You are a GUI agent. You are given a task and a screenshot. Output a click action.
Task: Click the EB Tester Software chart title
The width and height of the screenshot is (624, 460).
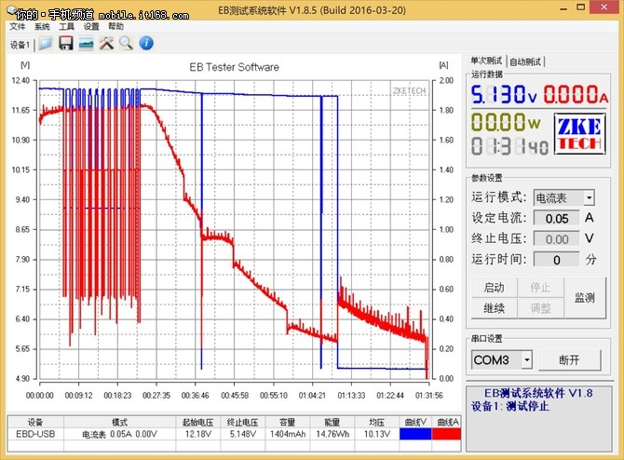pos(234,67)
